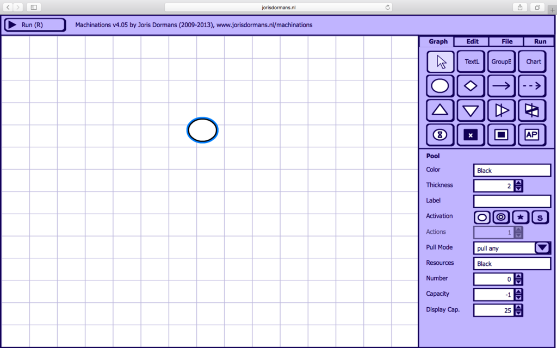This screenshot has width=557, height=348.
Task: Select the GroupBox tool
Action: tap(501, 62)
